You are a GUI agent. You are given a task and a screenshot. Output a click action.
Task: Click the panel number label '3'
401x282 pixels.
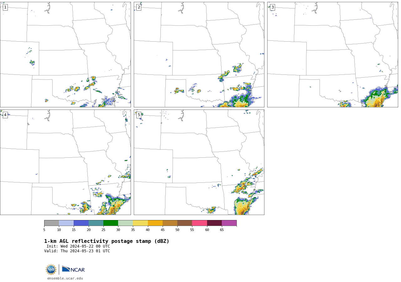[x=272, y=7]
